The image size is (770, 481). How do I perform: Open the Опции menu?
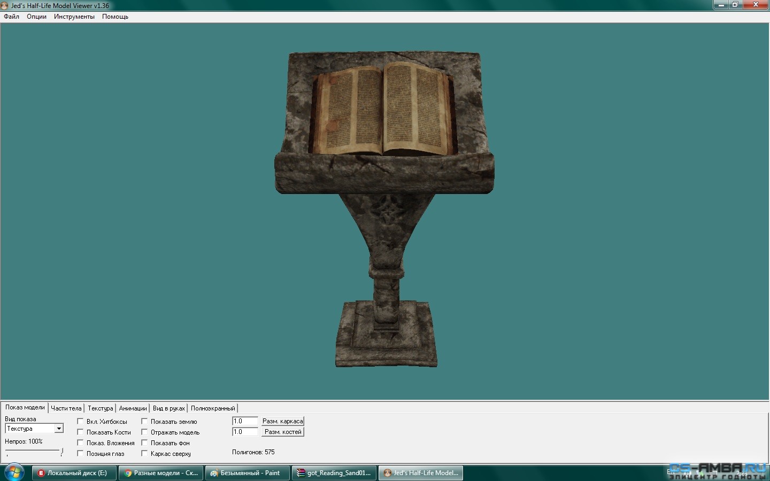click(x=36, y=17)
